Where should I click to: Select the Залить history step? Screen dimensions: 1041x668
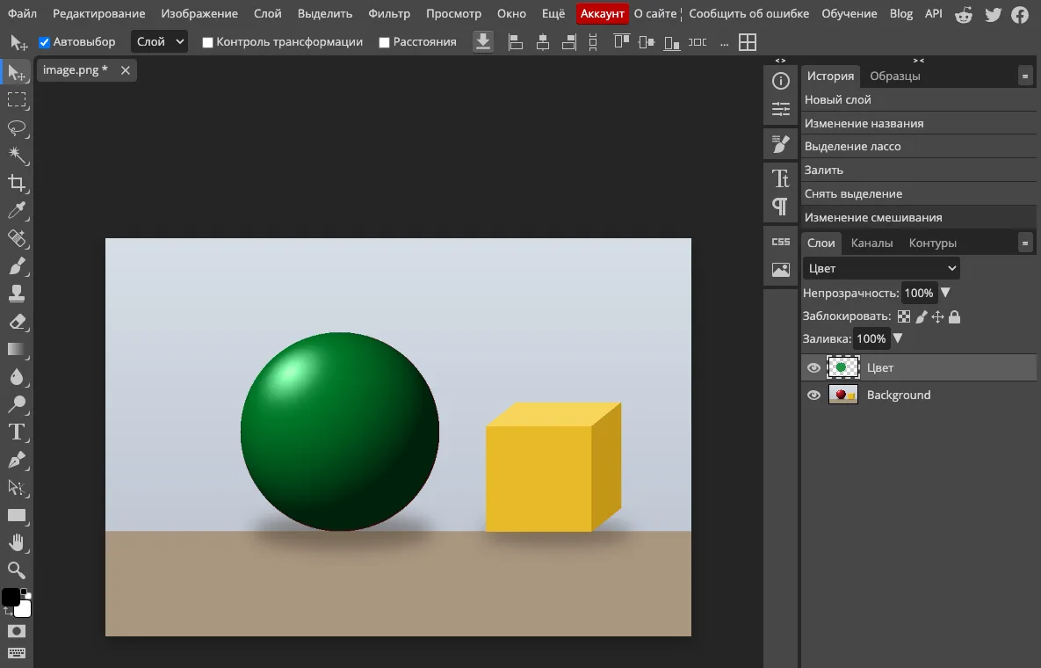point(919,170)
